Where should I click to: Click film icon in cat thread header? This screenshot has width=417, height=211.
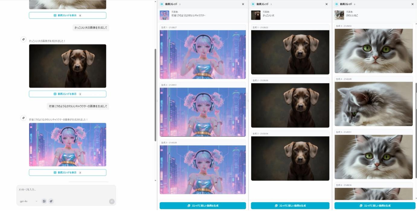pos(337,4)
